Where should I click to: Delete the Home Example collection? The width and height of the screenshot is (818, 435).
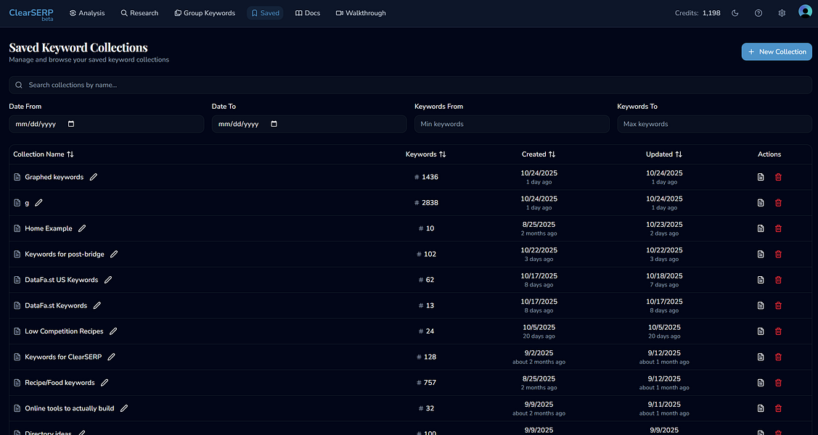[x=779, y=228]
